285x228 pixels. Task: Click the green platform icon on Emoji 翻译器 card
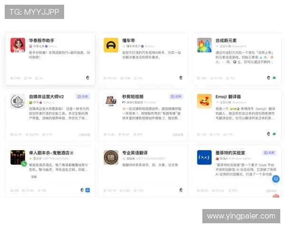pyautogui.click(x=274, y=134)
